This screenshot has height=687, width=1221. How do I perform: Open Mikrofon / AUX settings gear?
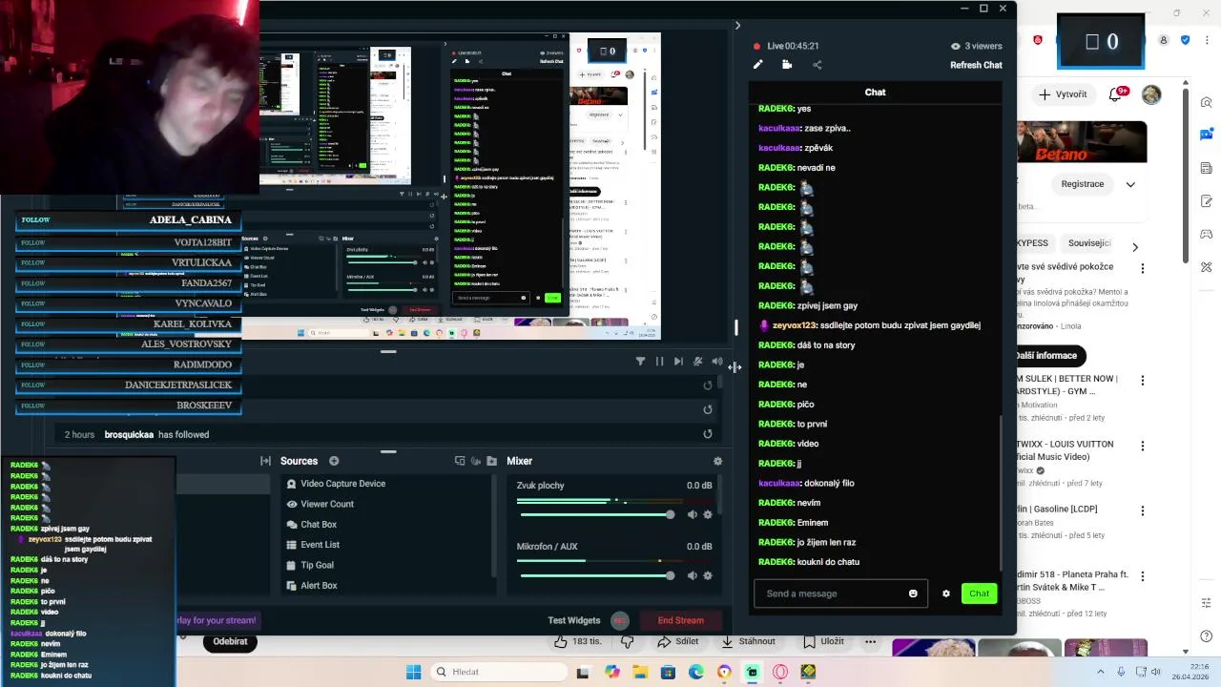(x=708, y=575)
